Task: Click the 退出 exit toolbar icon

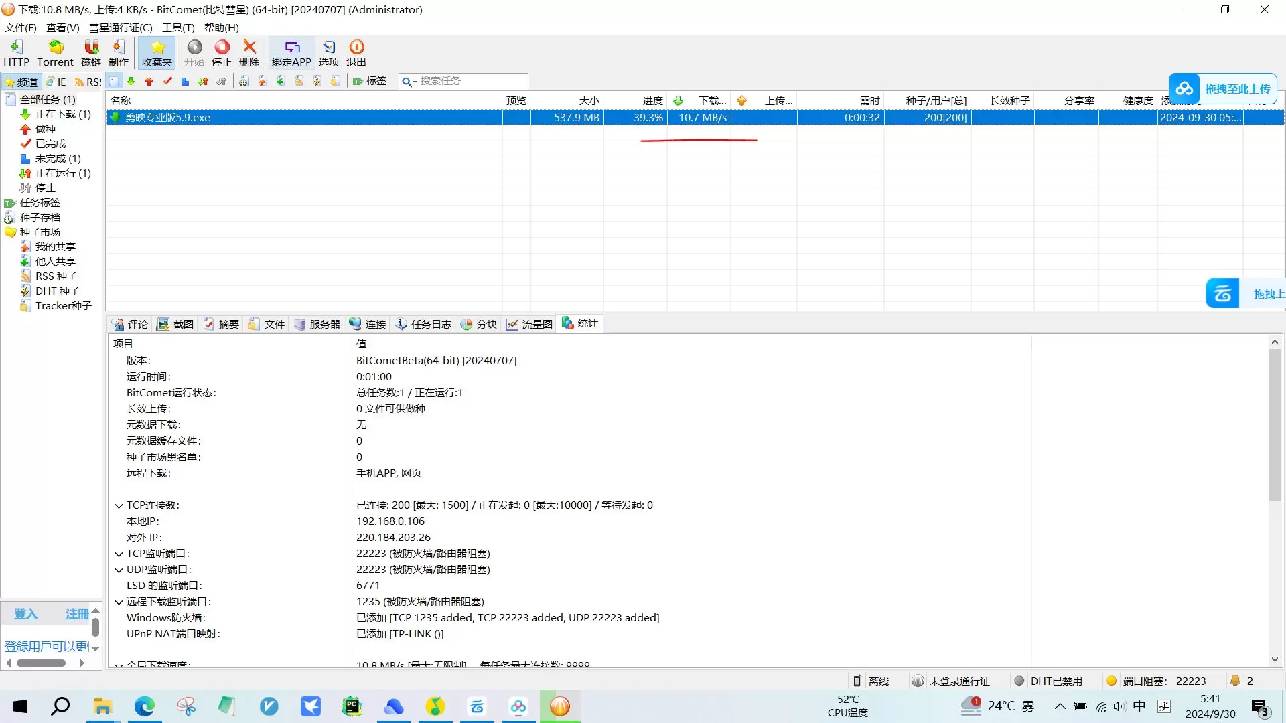Action: tap(356, 53)
